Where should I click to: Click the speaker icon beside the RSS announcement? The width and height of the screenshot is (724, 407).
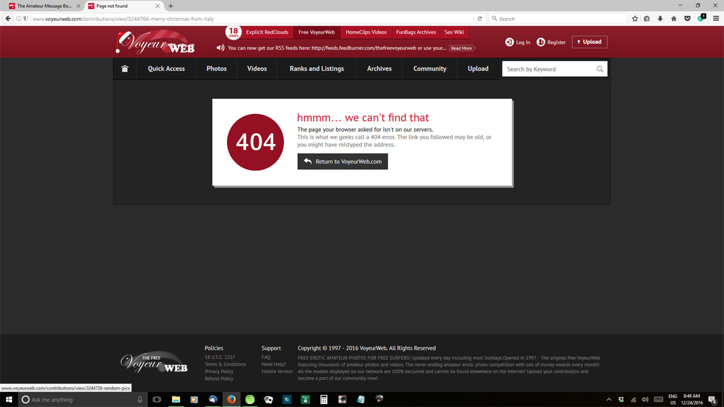[x=220, y=48]
